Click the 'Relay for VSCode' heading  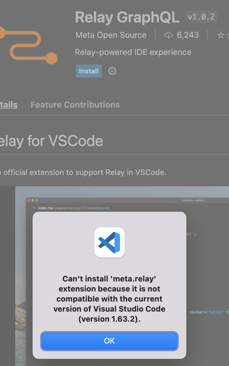coord(51,141)
